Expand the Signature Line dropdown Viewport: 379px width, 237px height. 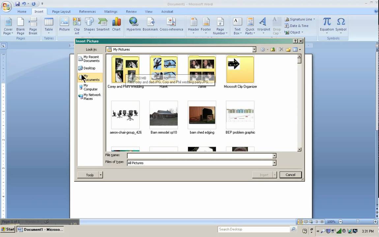[x=314, y=19]
